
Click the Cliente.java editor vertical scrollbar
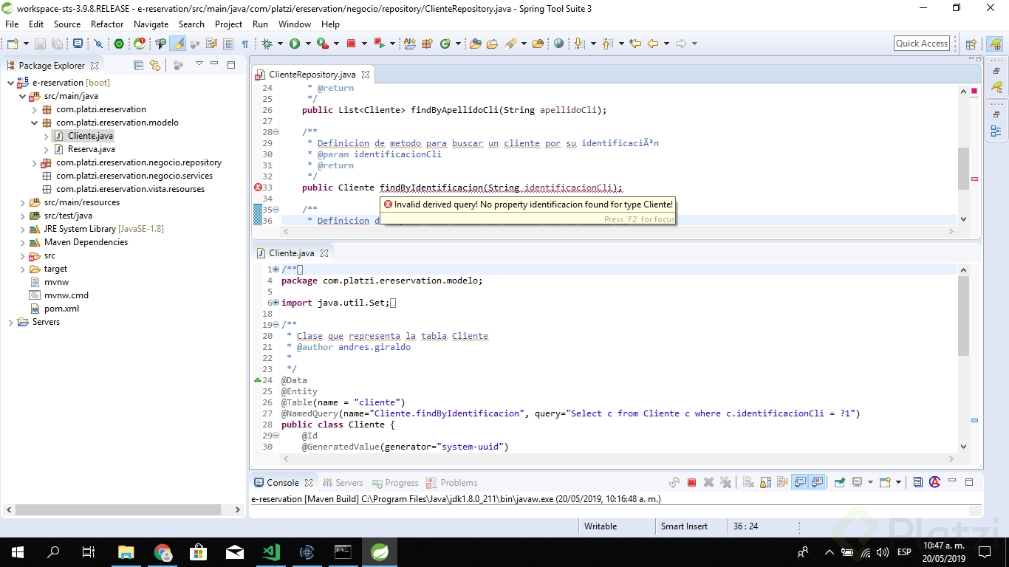963,317
